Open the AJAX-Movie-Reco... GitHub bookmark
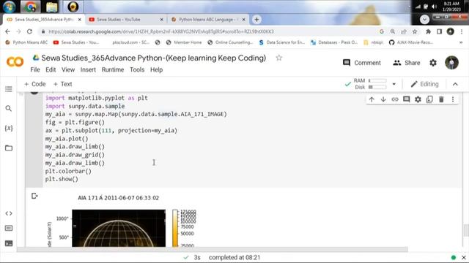The image size is (469, 263). [x=410, y=42]
